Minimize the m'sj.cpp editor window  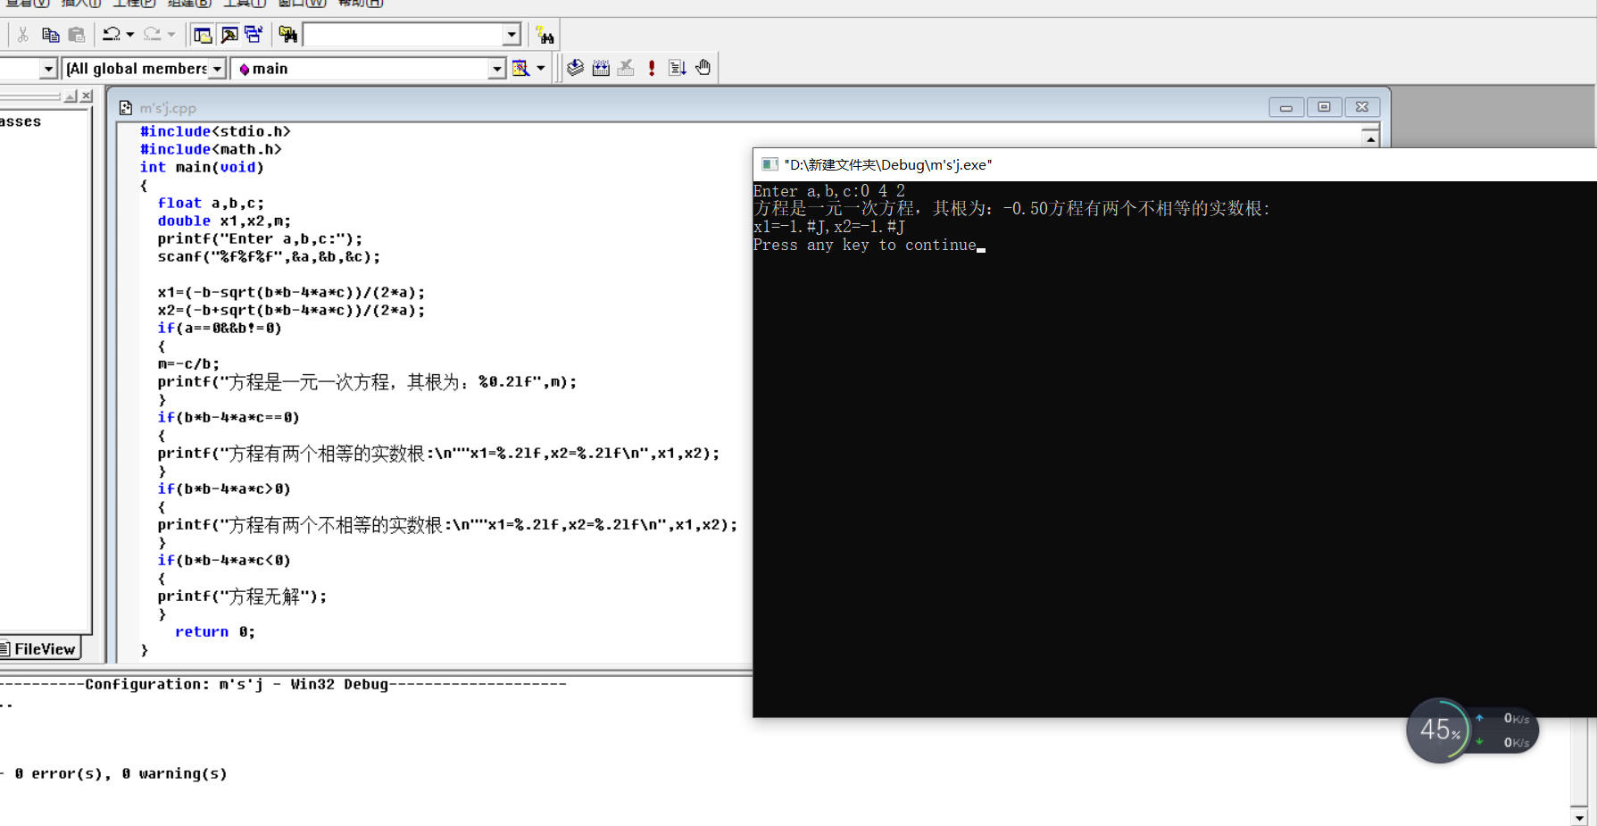point(1286,107)
